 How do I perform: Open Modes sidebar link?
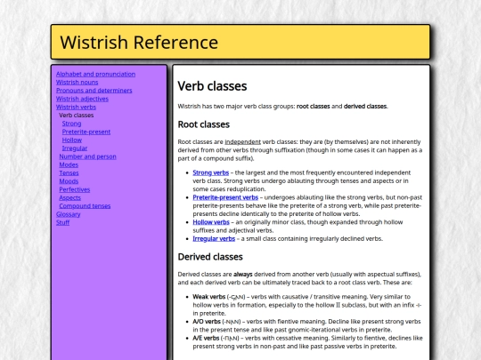[69, 165]
